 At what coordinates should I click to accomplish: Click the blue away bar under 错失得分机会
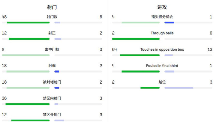point(169,22)
